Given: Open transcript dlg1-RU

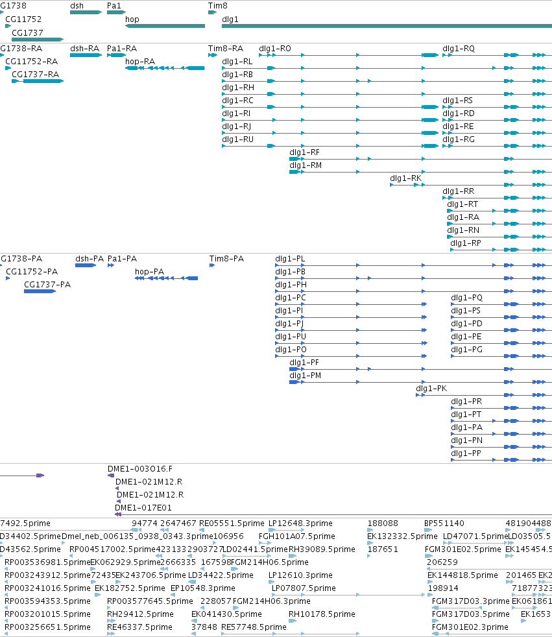Looking at the screenshot, I should [x=237, y=139].
